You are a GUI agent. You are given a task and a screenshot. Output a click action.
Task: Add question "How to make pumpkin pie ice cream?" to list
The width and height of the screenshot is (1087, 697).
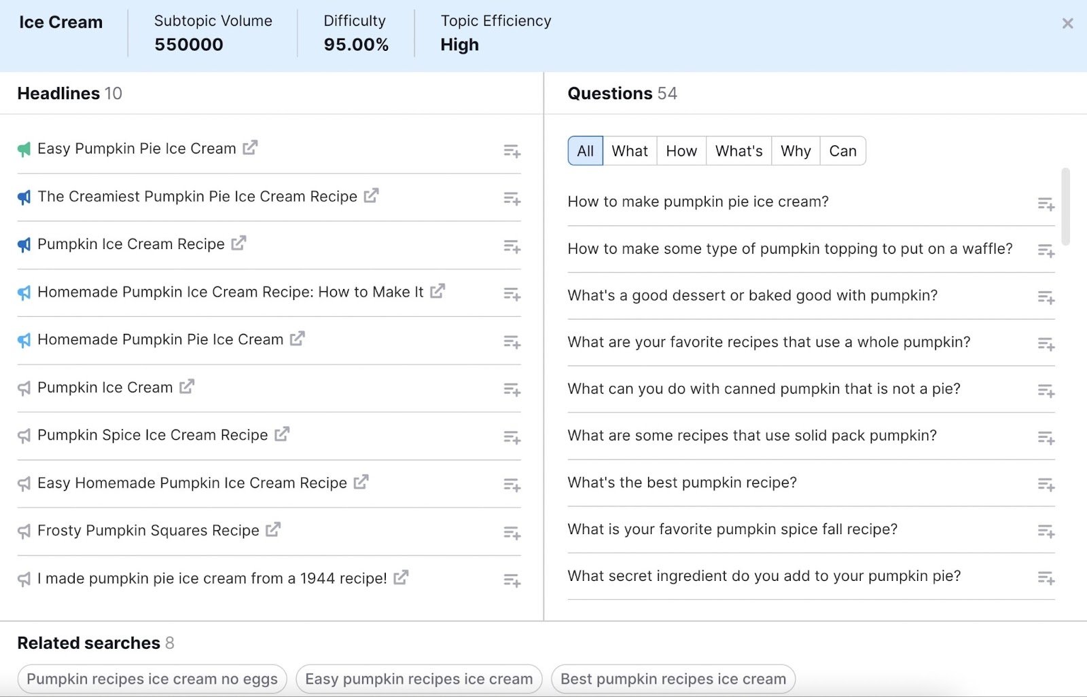[x=1046, y=204]
